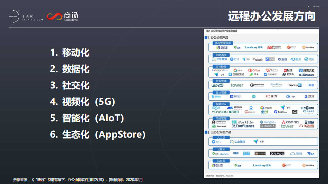This screenshot has width=328, height=184.
Task: Click the 蓝信 logo in 即时通信 row
Action: coord(283,59)
